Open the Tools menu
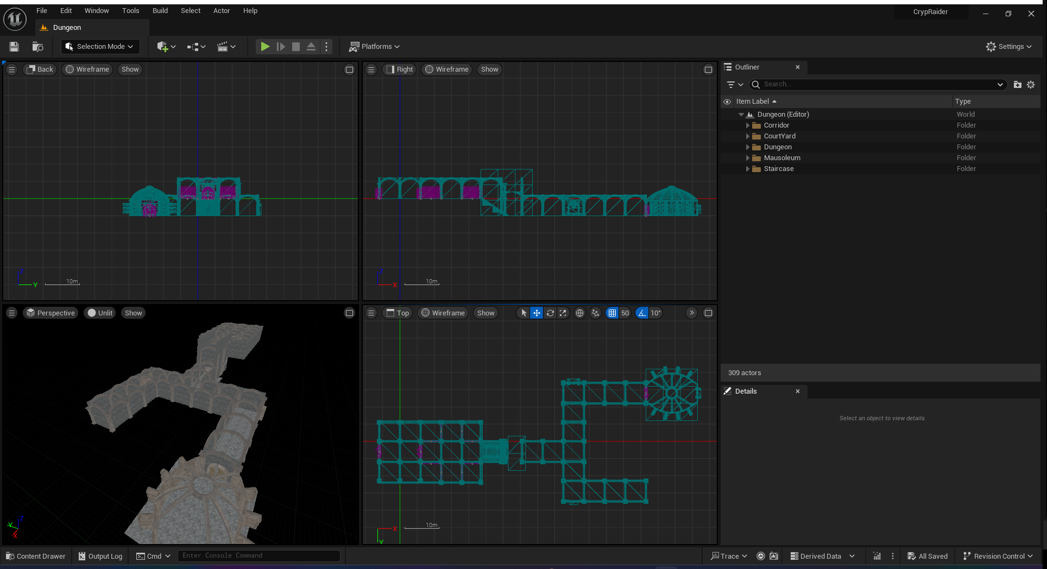1047x569 pixels. 130,10
